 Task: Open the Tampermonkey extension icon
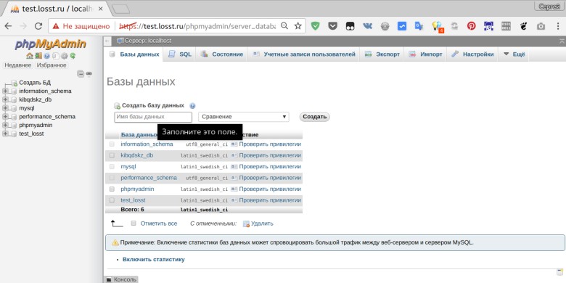click(x=350, y=26)
